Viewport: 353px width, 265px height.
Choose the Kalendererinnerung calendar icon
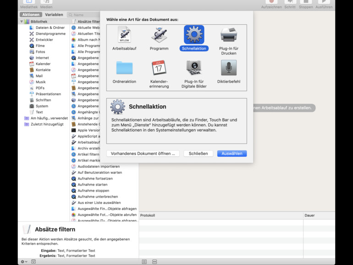click(159, 68)
